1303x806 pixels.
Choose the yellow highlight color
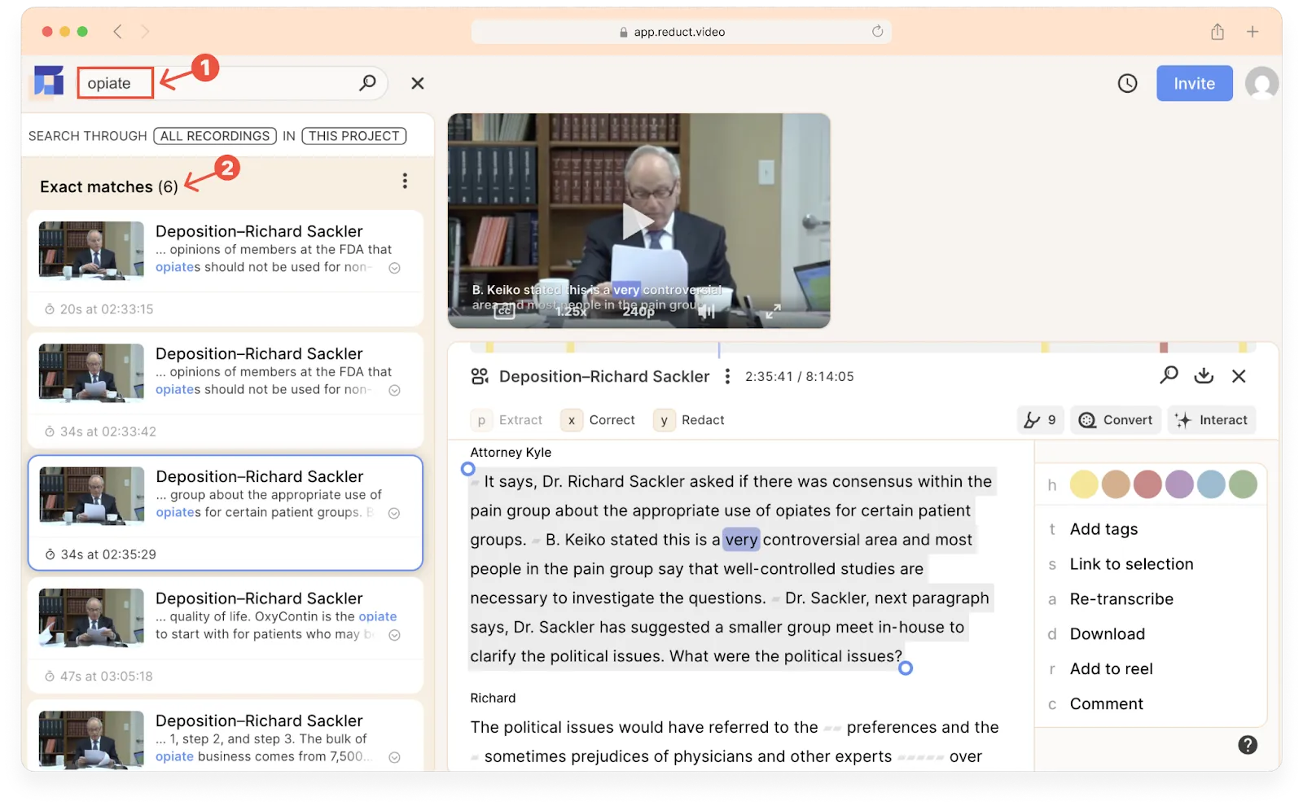point(1084,484)
